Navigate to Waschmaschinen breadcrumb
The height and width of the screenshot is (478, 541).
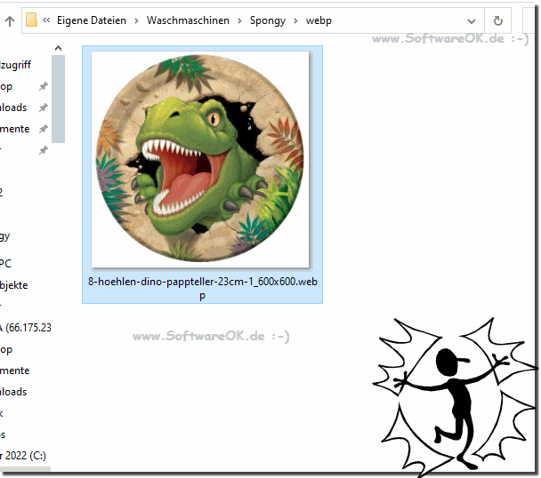(x=188, y=20)
